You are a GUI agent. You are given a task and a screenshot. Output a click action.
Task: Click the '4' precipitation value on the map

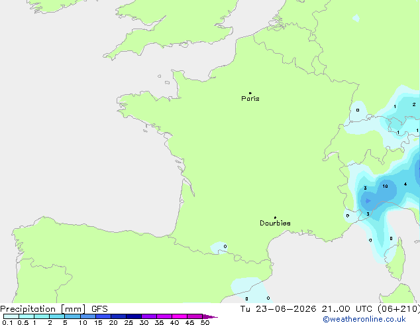[405, 184]
